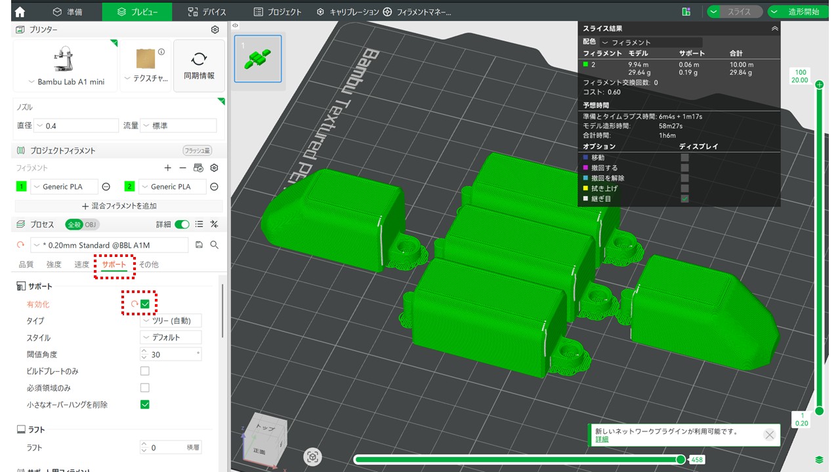Screen dimensions: 840x472
Task: Open 詳細 link in notification
Action: coord(602,439)
